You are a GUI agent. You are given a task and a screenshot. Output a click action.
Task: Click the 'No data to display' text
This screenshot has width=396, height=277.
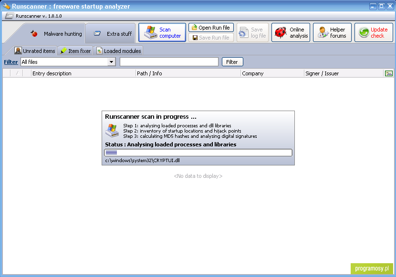(x=198, y=176)
